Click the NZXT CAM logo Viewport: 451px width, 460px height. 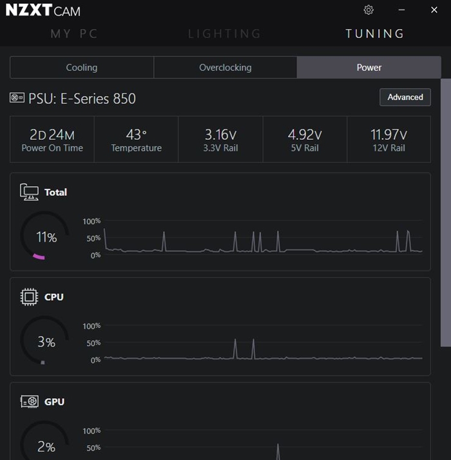coord(43,10)
